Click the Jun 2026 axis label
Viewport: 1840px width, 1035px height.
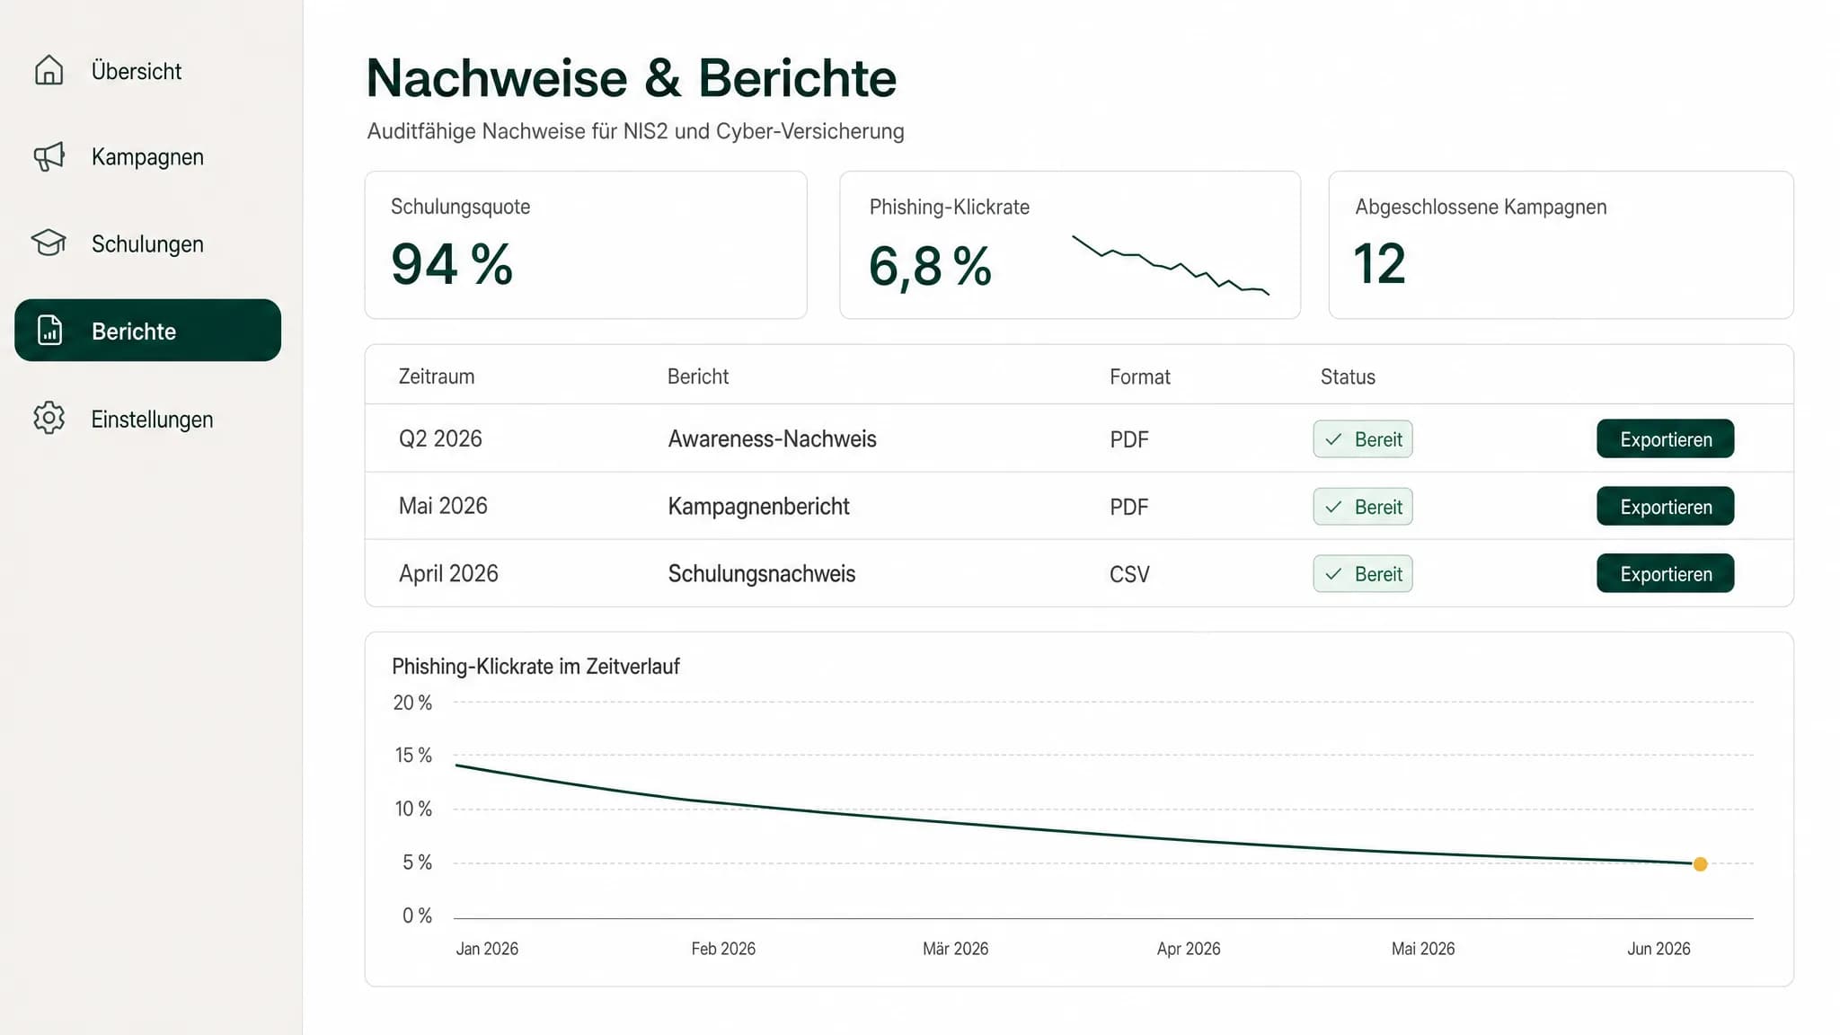[x=1659, y=949]
